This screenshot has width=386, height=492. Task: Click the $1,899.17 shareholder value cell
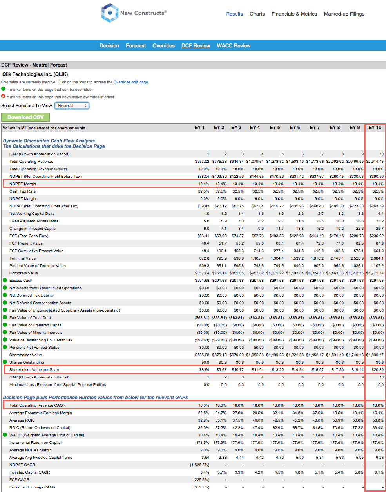click(x=375, y=355)
